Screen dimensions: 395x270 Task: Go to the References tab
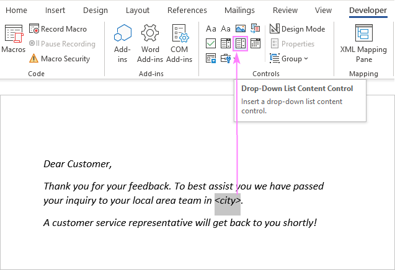(187, 11)
